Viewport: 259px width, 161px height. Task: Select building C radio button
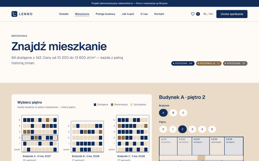[x=183, y=113]
